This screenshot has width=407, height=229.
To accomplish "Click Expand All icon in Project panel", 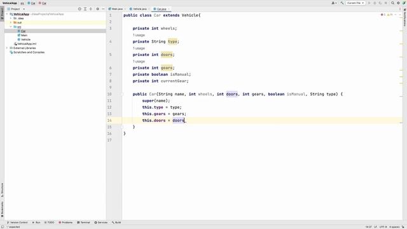I will click(x=85, y=9).
